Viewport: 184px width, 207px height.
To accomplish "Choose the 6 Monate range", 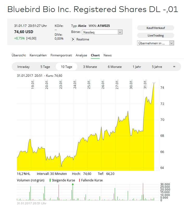I will (x=115, y=67).
